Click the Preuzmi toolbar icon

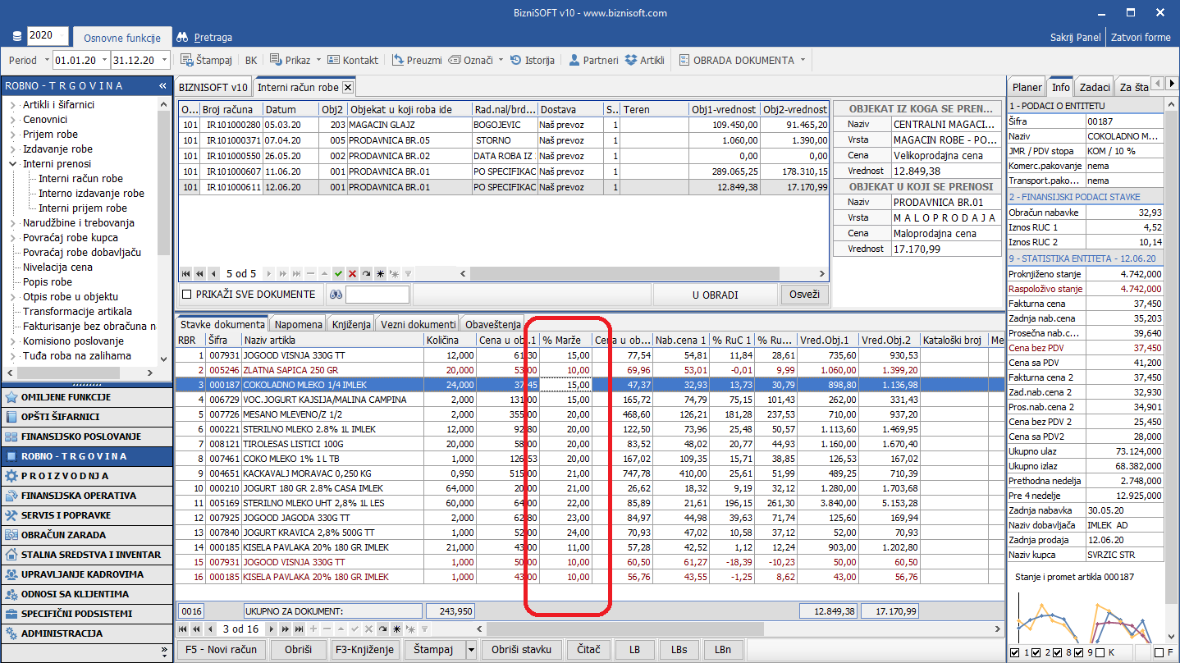pos(398,60)
